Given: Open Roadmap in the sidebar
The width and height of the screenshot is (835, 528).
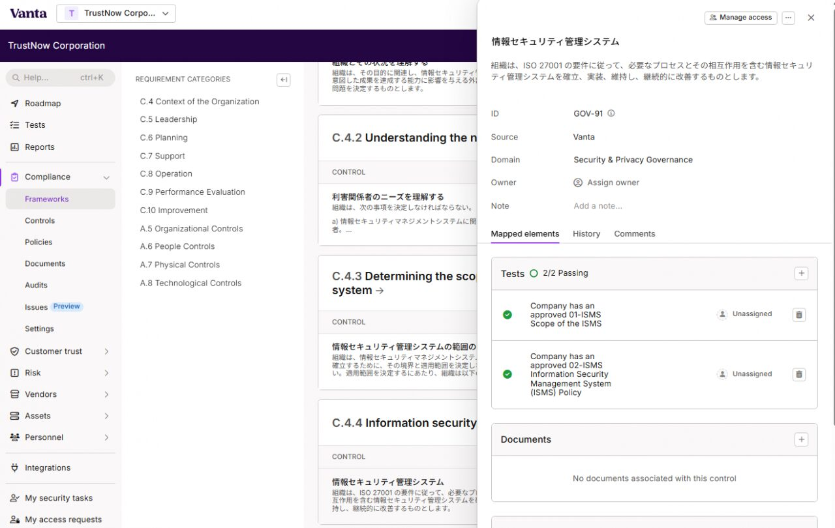Looking at the screenshot, I should tap(42, 104).
